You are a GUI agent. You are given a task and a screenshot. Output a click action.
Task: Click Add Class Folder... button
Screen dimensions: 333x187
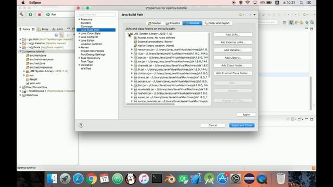point(233,65)
